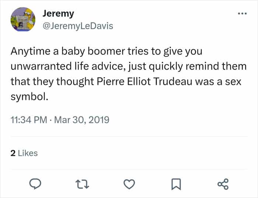Click the bold number 2 likes count
Image resolution: width=258 pixels, height=198 pixels.
[x=13, y=153]
